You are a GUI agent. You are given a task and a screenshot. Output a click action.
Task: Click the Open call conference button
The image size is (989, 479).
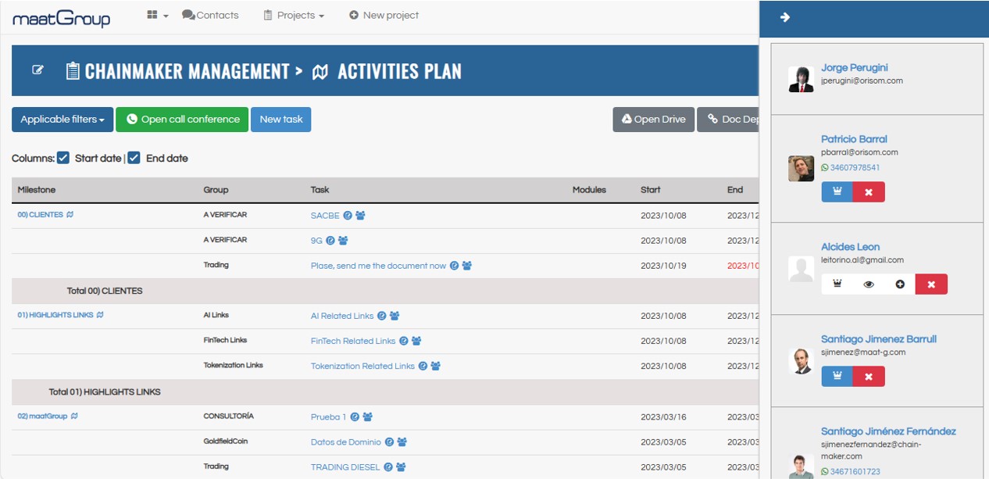pyautogui.click(x=182, y=120)
